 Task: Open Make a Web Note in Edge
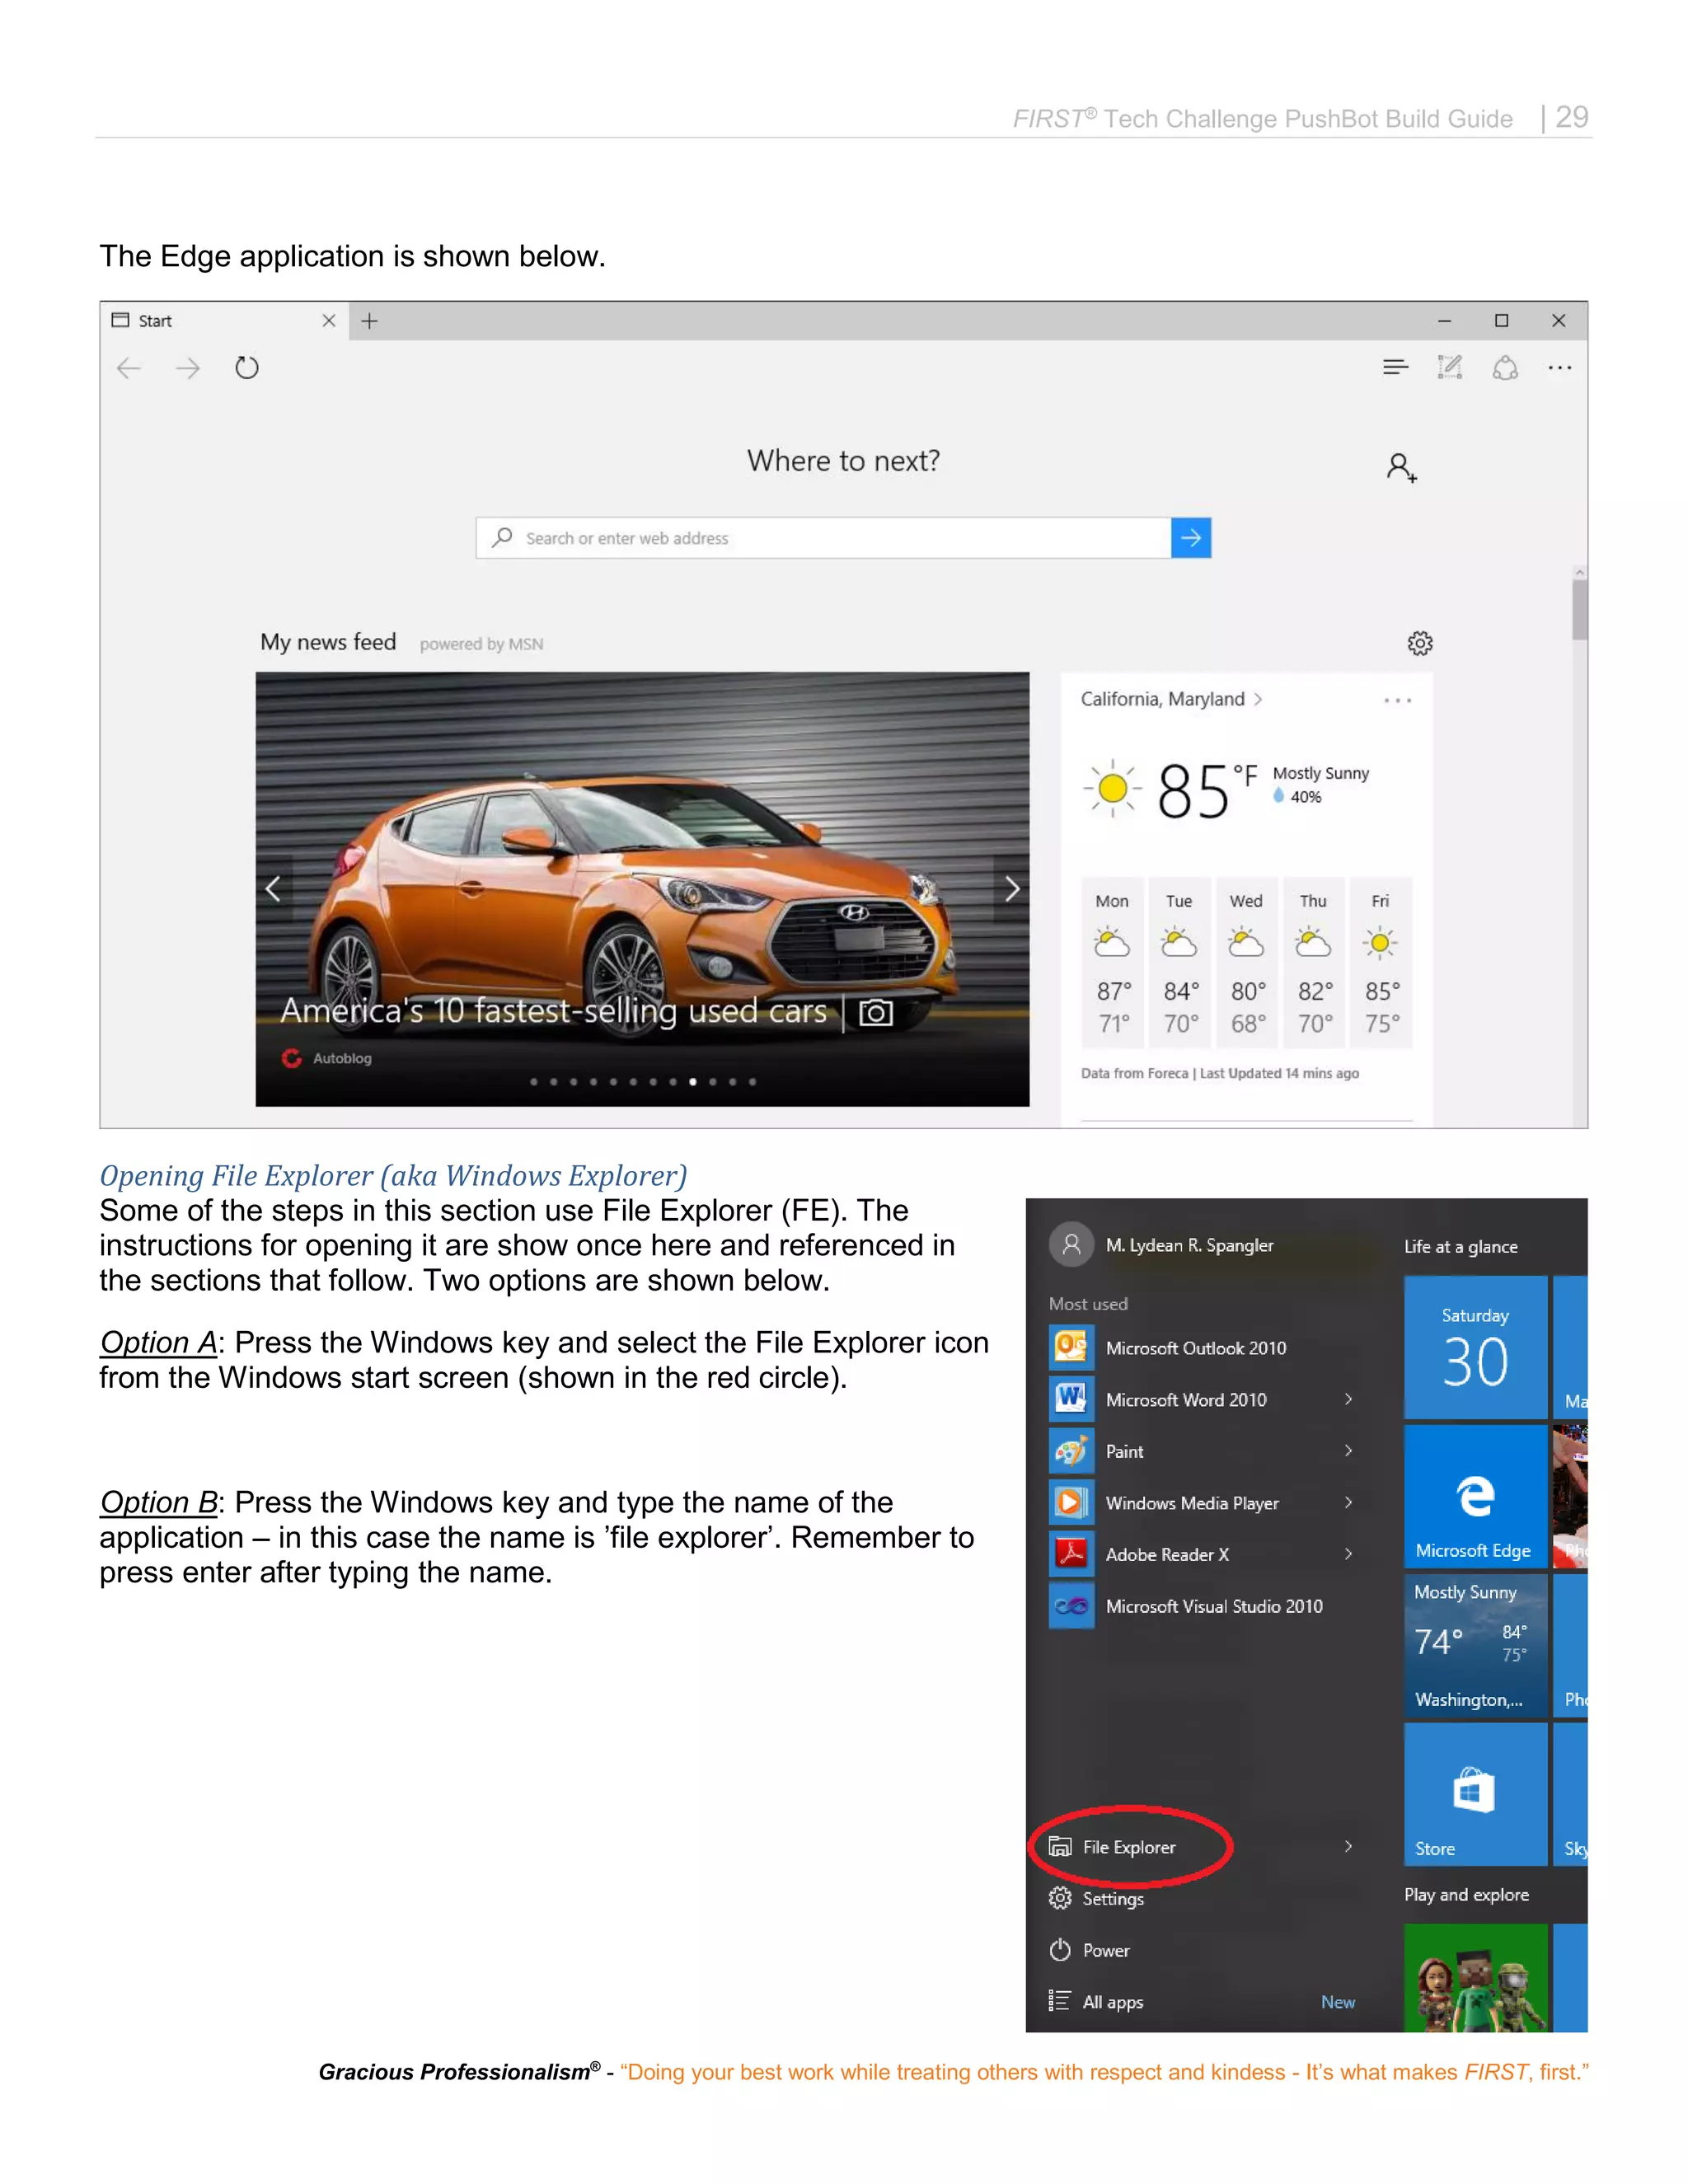point(1449,368)
